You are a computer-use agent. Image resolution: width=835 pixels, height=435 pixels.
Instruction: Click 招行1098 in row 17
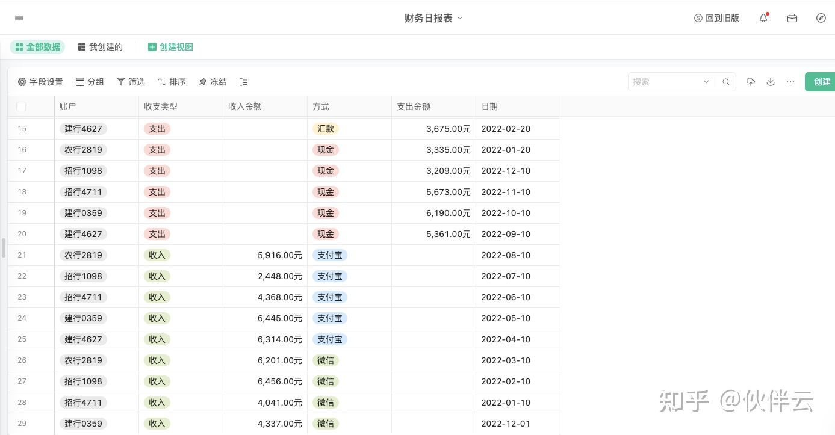point(83,171)
